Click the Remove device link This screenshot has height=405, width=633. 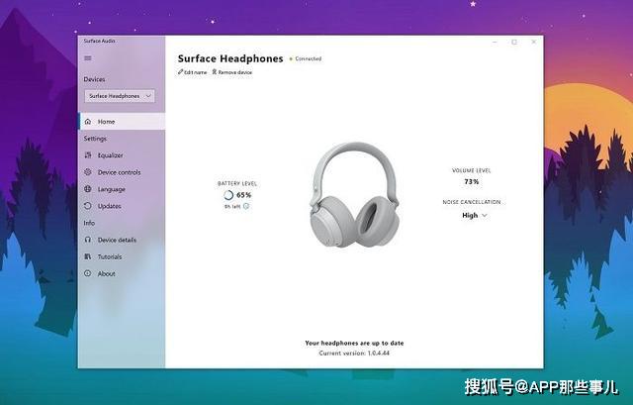click(232, 72)
